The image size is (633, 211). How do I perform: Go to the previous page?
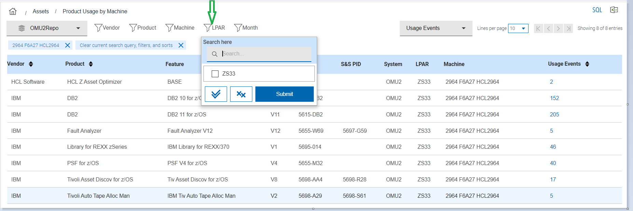[548, 28]
